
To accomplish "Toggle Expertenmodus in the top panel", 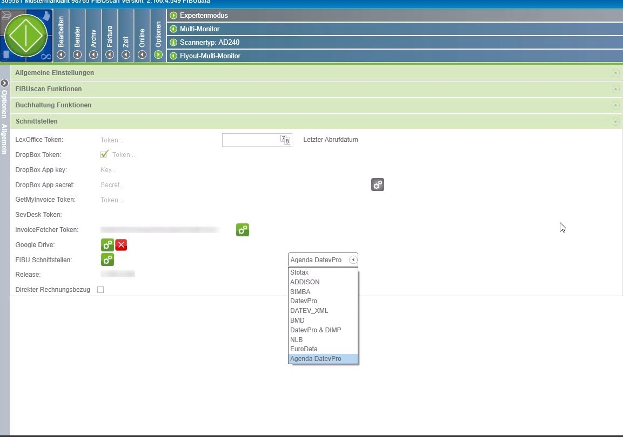I will click(x=173, y=15).
